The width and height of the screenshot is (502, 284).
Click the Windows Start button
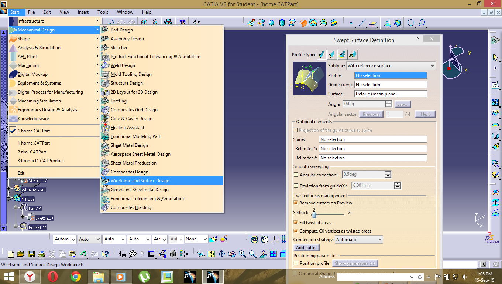pos(8,276)
